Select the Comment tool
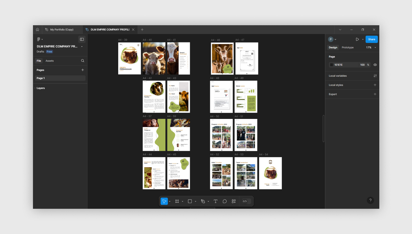This screenshot has height=234, width=412. coord(225,201)
